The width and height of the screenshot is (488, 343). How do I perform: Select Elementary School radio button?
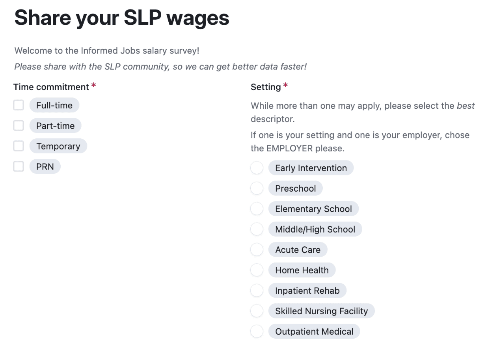257,209
